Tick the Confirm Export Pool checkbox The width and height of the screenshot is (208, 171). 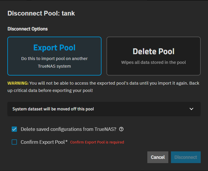pos(14,142)
